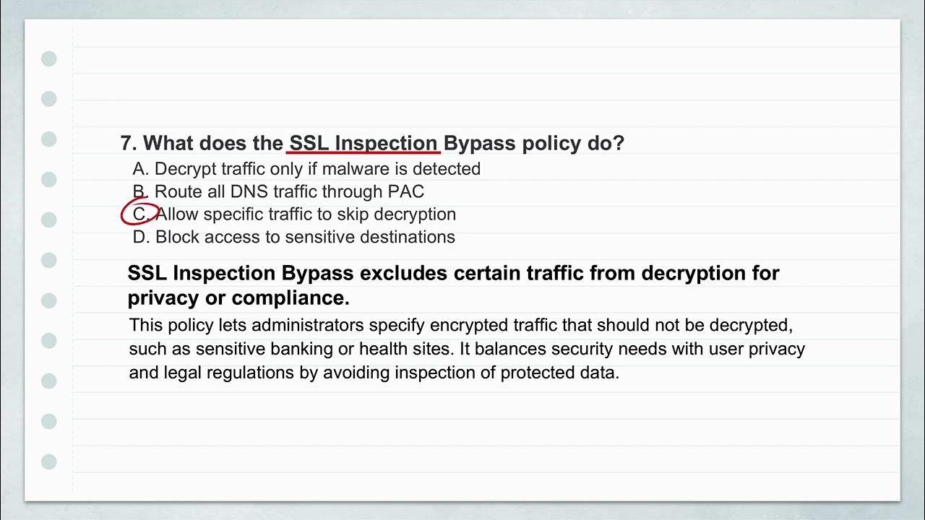Click the topmost punch hole in notebook margin

[x=49, y=58]
